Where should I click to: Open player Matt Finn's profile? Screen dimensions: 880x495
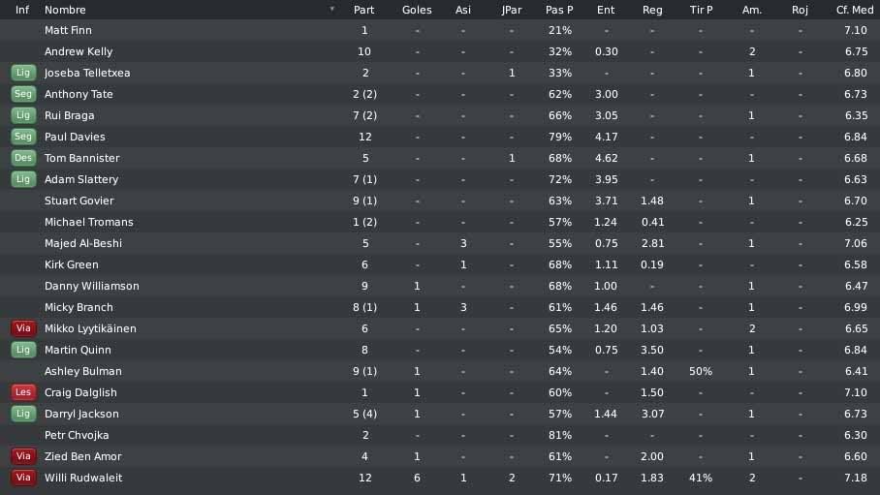tap(68, 30)
